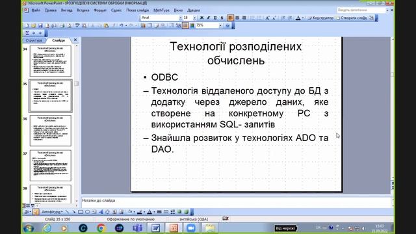Image resolution: width=416 pixels, height=234 pixels.
Task: Open the Arial font name dropdown
Action: point(181,18)
